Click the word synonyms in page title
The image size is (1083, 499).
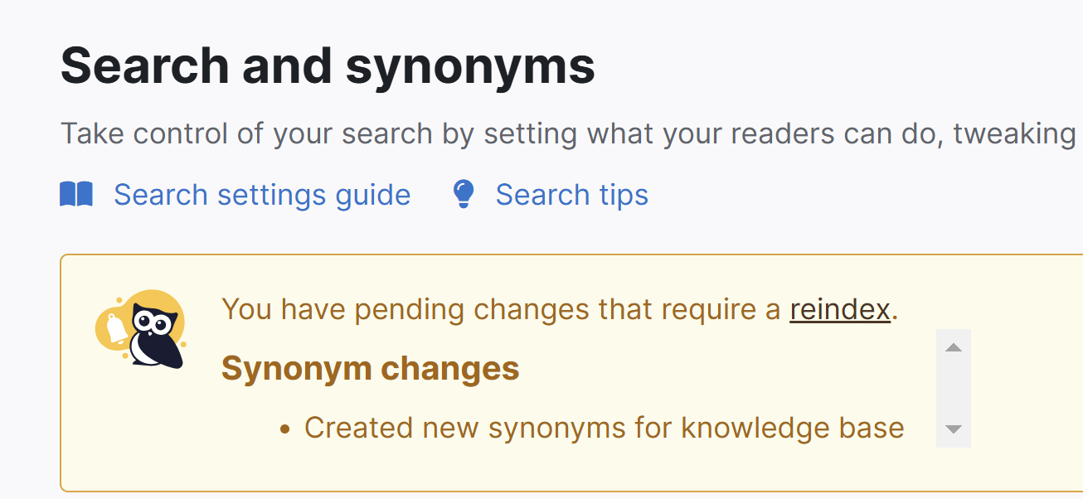click(x=471, y=68)
